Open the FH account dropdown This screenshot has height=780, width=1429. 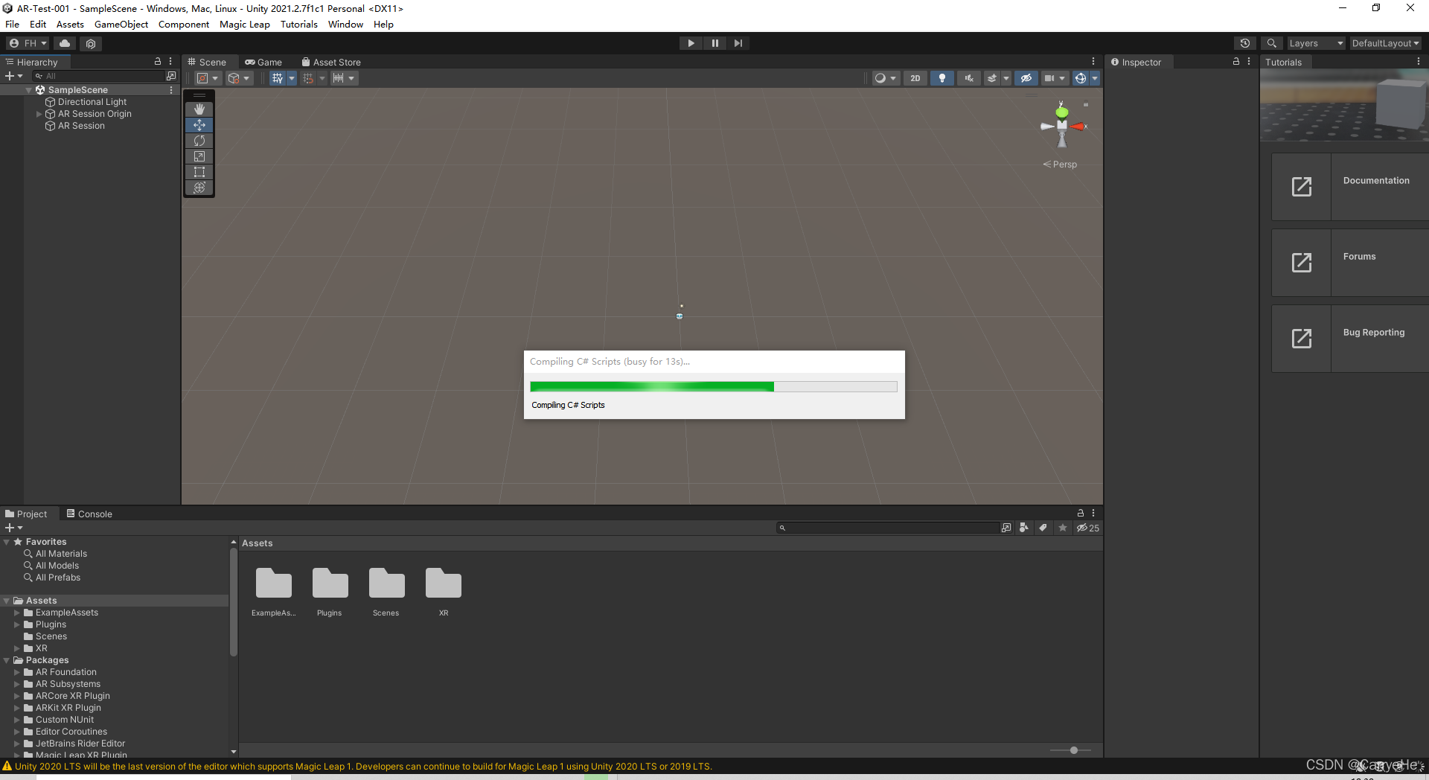click(x=28, y=43)
